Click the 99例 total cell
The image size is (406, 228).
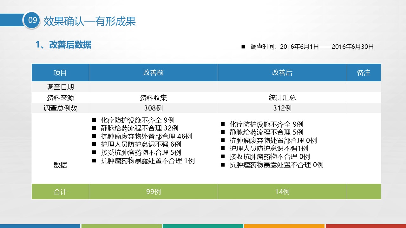154,192
